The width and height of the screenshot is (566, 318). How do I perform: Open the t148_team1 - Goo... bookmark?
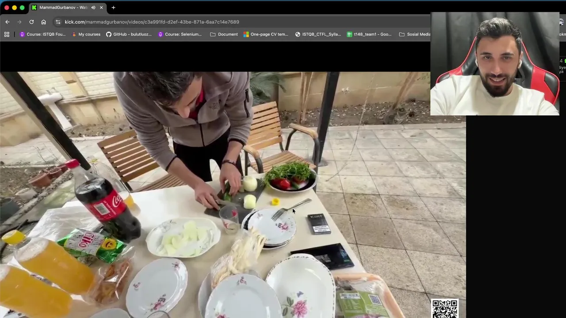click(x=369, y=34)
